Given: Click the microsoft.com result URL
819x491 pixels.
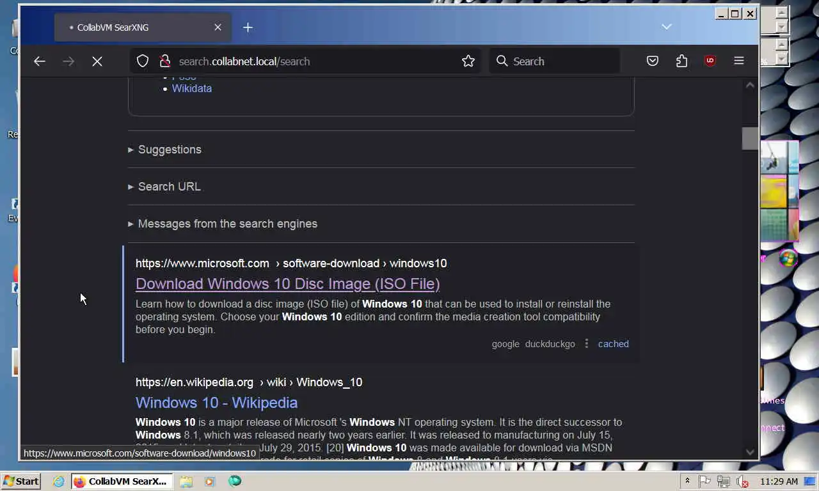Looking at the screenshot, I should coord(291,263).
